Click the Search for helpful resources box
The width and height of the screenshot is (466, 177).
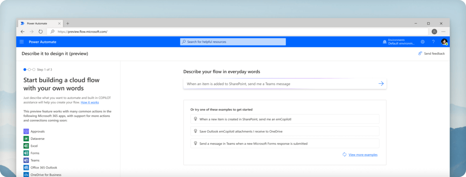[x=233, y=42]
